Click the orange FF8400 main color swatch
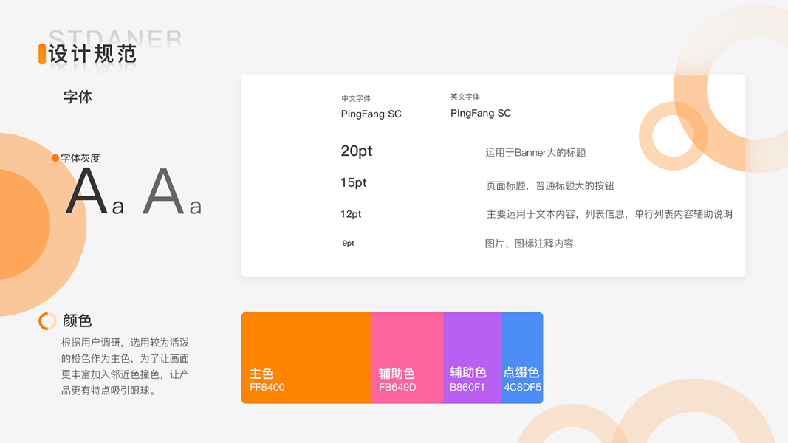 pos(306,357)
